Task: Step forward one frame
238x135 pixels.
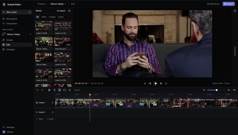Action: pyautogui.click(x=161, y=83)
